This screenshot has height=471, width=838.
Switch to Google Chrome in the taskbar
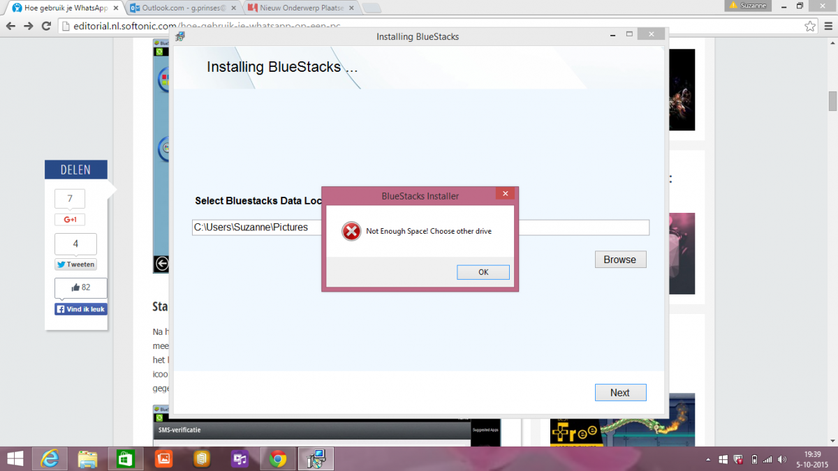pos(278,458)
